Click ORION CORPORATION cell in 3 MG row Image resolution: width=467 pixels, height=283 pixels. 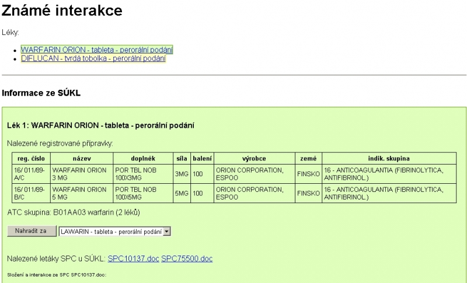point(255,174)
